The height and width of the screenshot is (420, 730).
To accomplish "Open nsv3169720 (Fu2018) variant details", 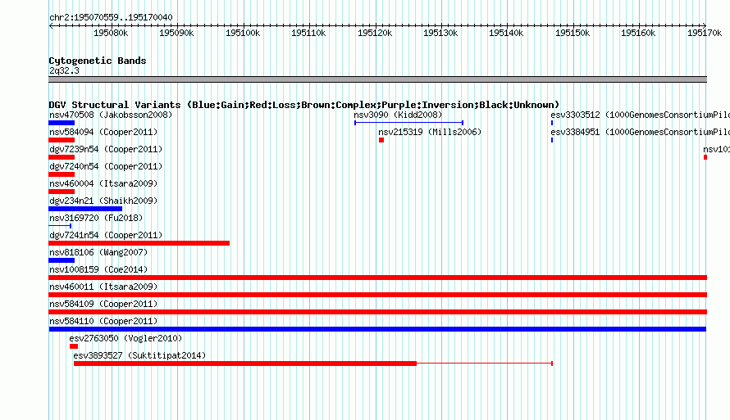I will (x=96, y=218).
